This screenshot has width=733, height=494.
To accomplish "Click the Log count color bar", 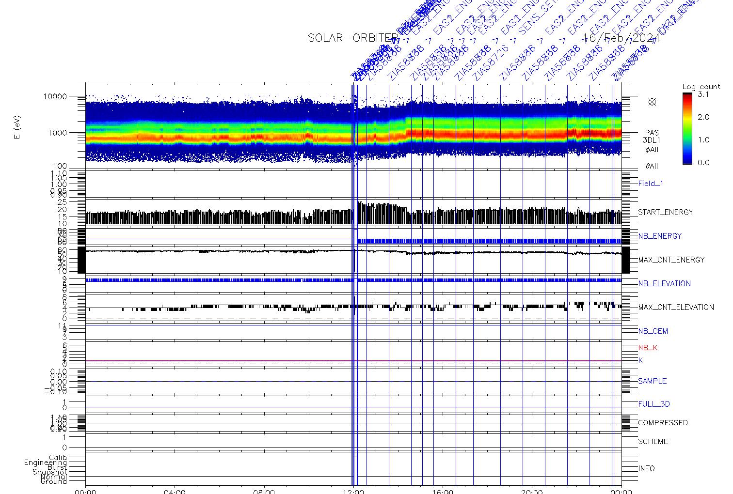I will click(x=687, y=128).
